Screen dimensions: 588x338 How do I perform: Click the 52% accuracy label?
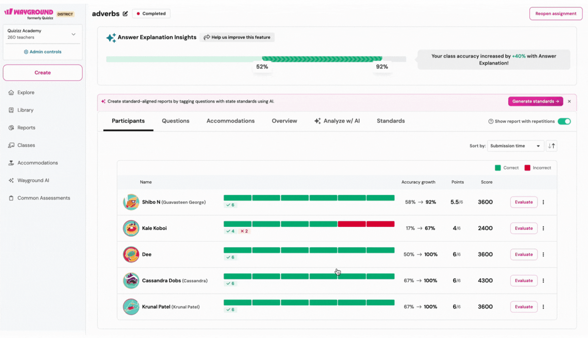tap(262, 67)
